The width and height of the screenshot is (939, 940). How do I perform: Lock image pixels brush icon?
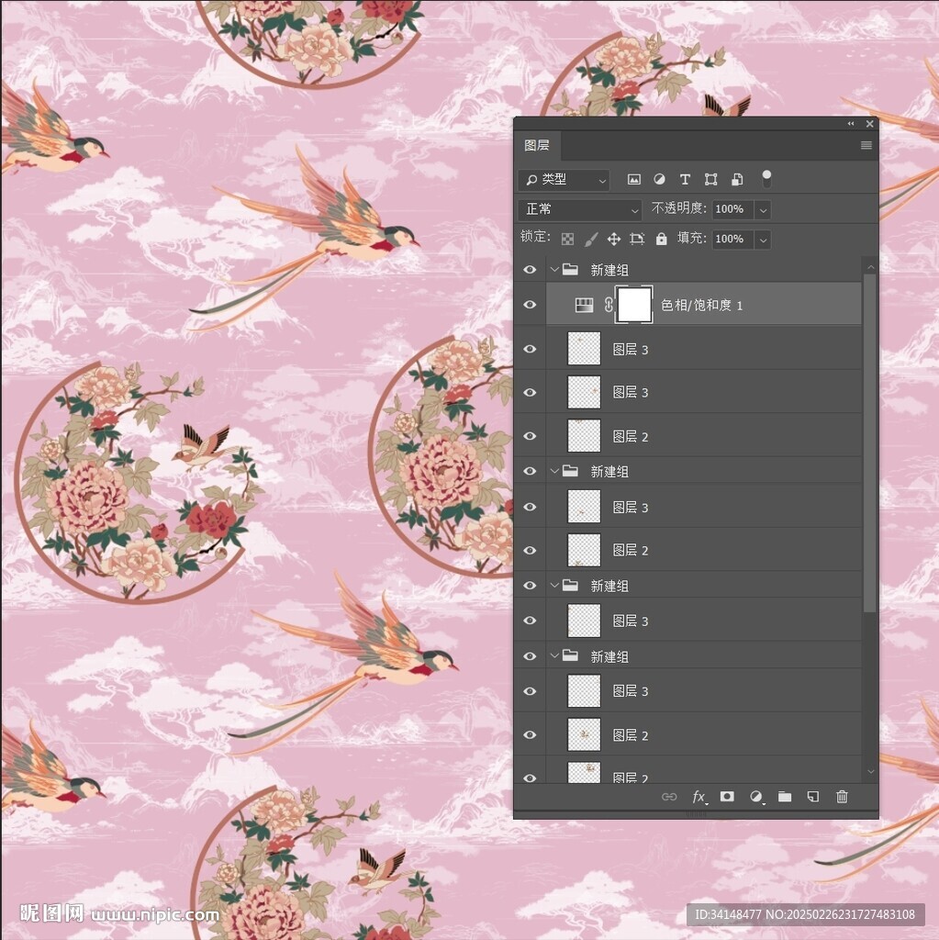coord(590,240)
